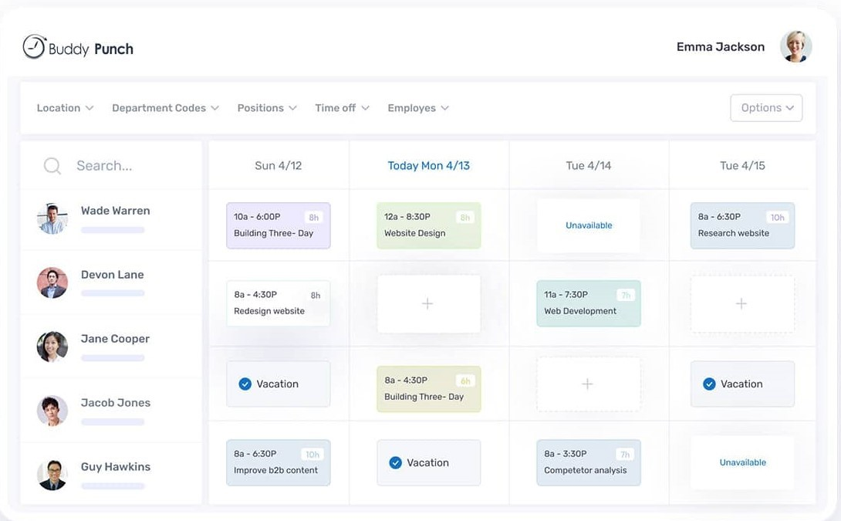Open the Redesign website shift card
Image resolution: width=841 pixels, height=521 pixels.
[x=279, y=303]
